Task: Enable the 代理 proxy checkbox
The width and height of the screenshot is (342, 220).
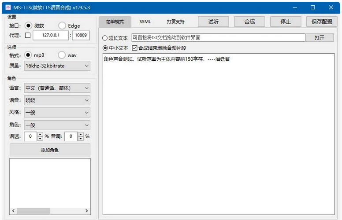Action: [28, 36]
